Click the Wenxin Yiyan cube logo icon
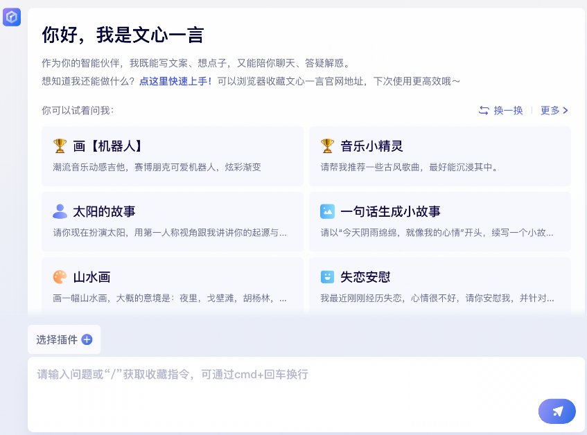 click(x=12, y=17)
